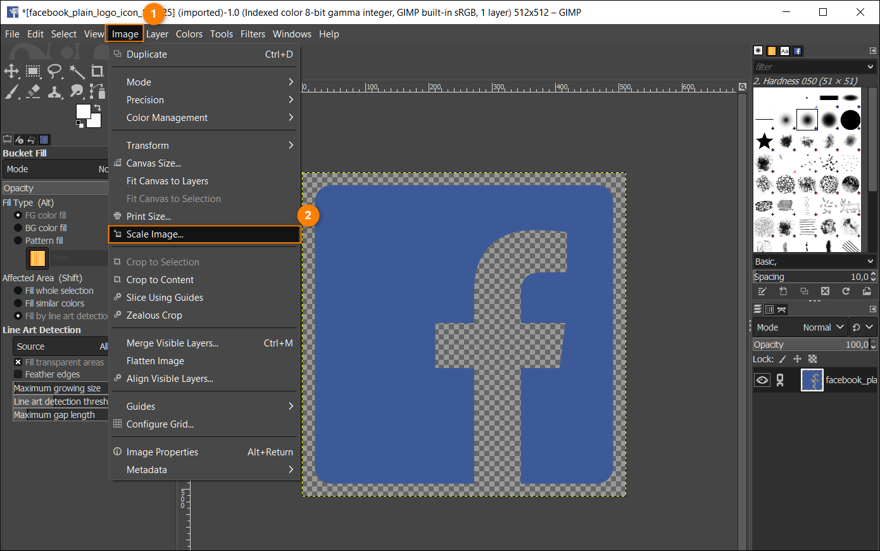Screen dimensions: 880x551
Task: Open the layer mode group switch dropdown
Action: (863, 327)
